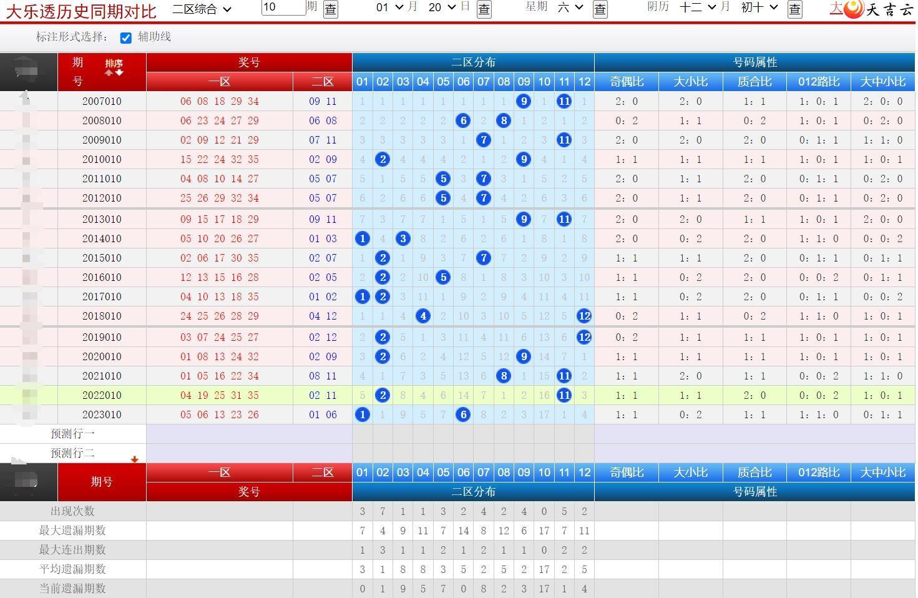The height and width of the screenshot is (598, 918).
Task: Click blue ball 9 in row 2013010
Action: [x=524, y=219]
